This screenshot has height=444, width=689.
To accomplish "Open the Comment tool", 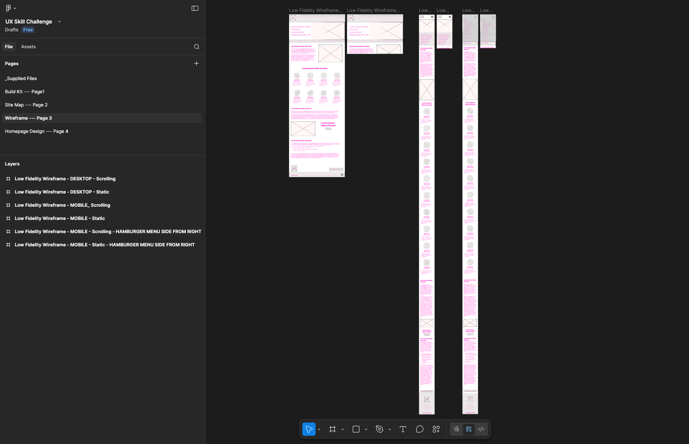I will tap(420, 429).
